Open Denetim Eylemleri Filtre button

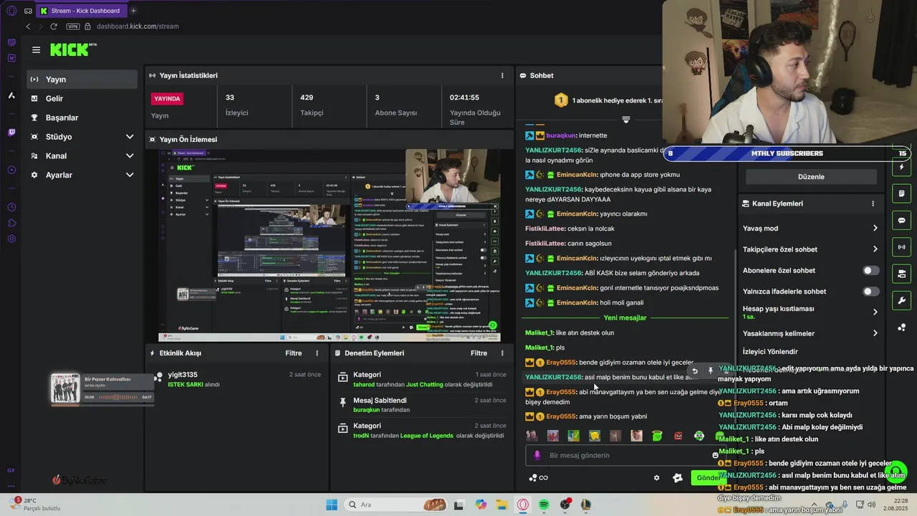[479, 353]
